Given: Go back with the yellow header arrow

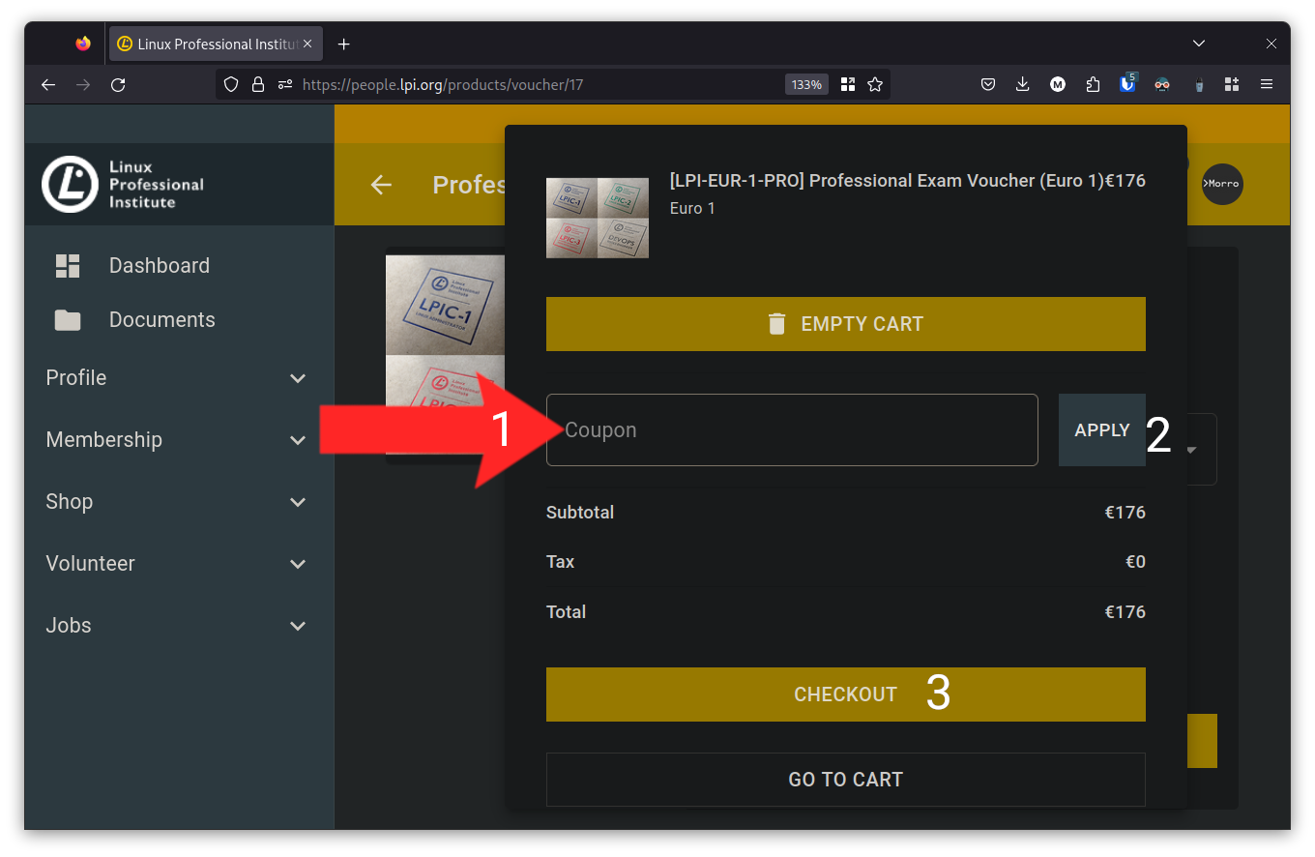Looking at the screenshot, I should [381, 185].
